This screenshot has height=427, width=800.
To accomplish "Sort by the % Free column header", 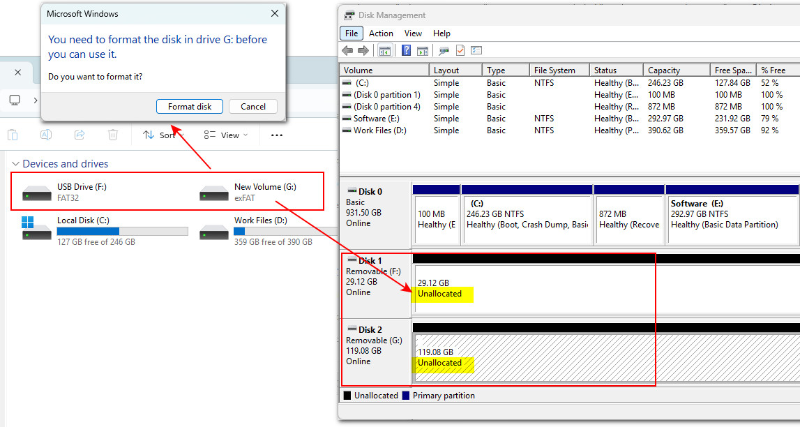I will 778,70.
